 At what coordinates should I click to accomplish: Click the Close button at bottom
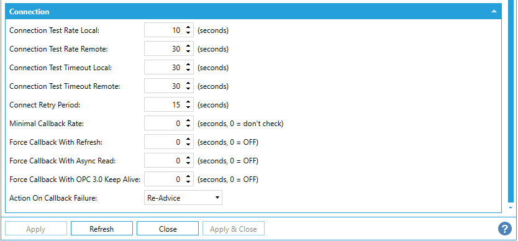tap(168, 229)
